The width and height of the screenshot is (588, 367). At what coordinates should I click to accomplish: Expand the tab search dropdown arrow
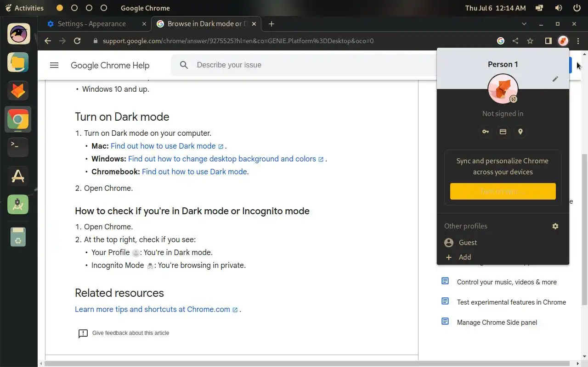point(524,24)
